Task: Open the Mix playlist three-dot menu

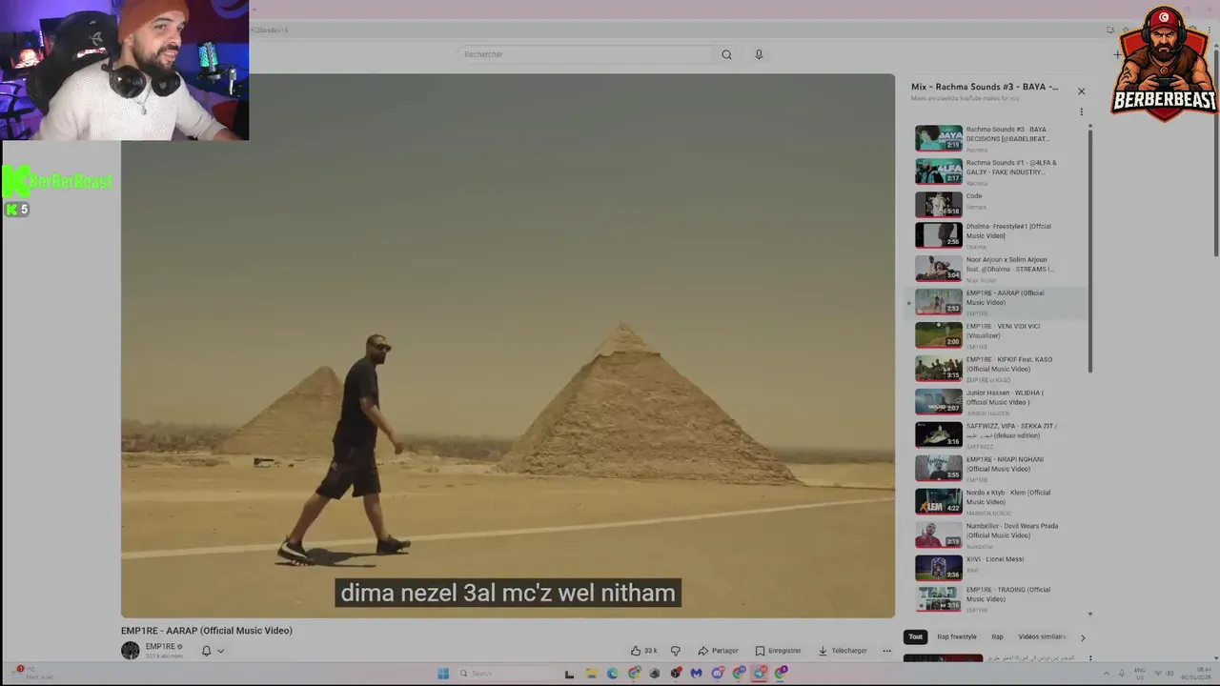Action: [1081, 111]
